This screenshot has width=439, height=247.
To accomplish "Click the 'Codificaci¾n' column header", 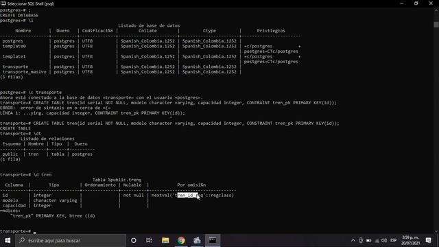I will click(x=97, y=30).
